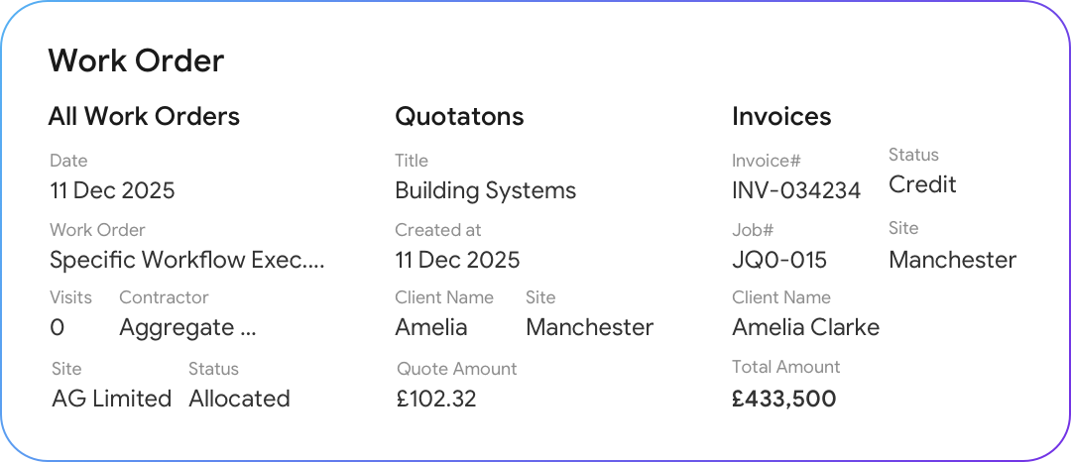The height and width of the screenshot is (462, 1071).
Task: Click the 11 Dec 2025 value under Date
Action: click(112, 190)
